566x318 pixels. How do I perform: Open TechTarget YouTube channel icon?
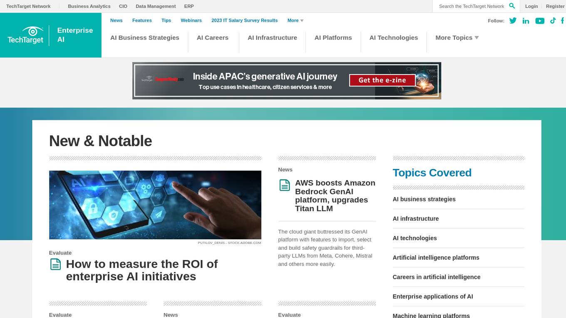pyautogui.click(x=540, y=21)
